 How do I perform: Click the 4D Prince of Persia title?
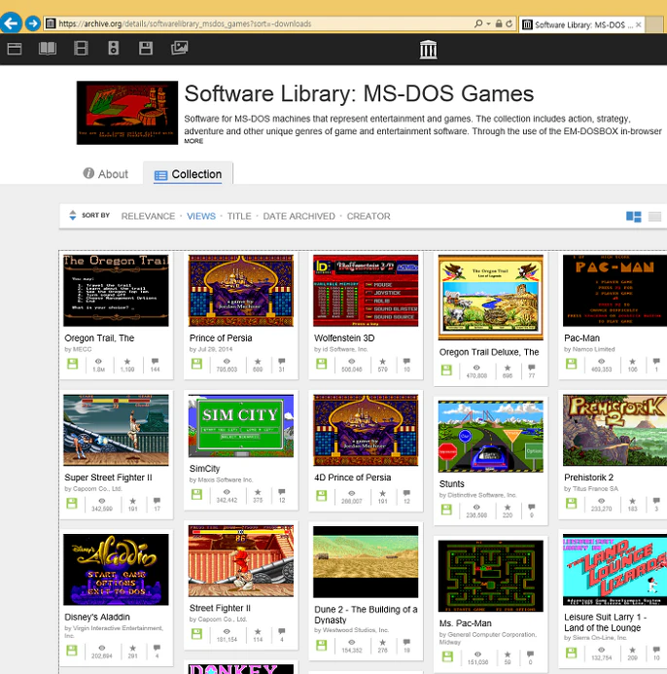click(x=352, y=478)
